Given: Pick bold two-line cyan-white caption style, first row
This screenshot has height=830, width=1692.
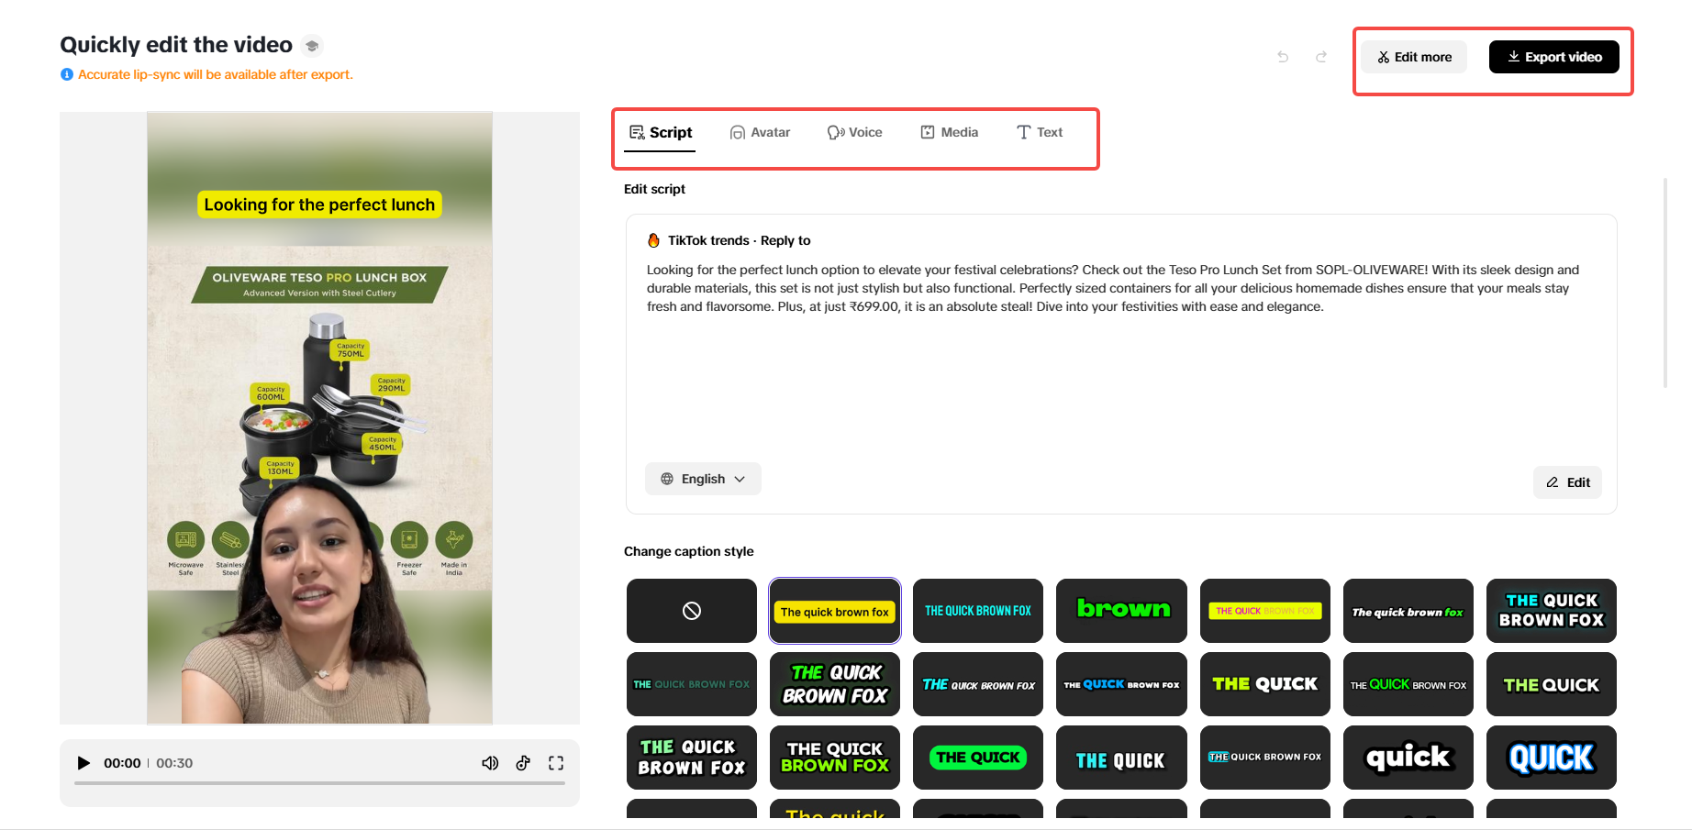Looking at the screenshot, I should (1552, 611).
